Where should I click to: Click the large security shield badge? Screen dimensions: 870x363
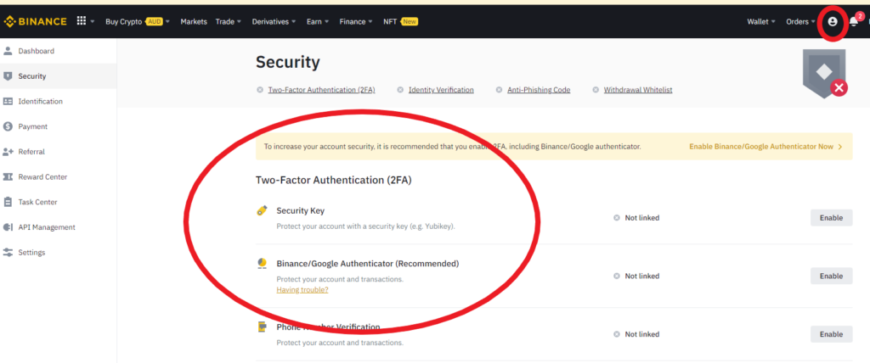coord(824,74)
